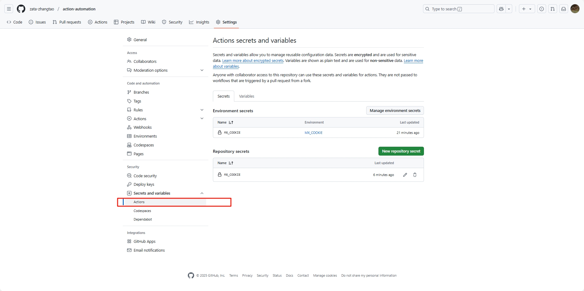Select Actions under Secrets and variables

click(166, 202)
